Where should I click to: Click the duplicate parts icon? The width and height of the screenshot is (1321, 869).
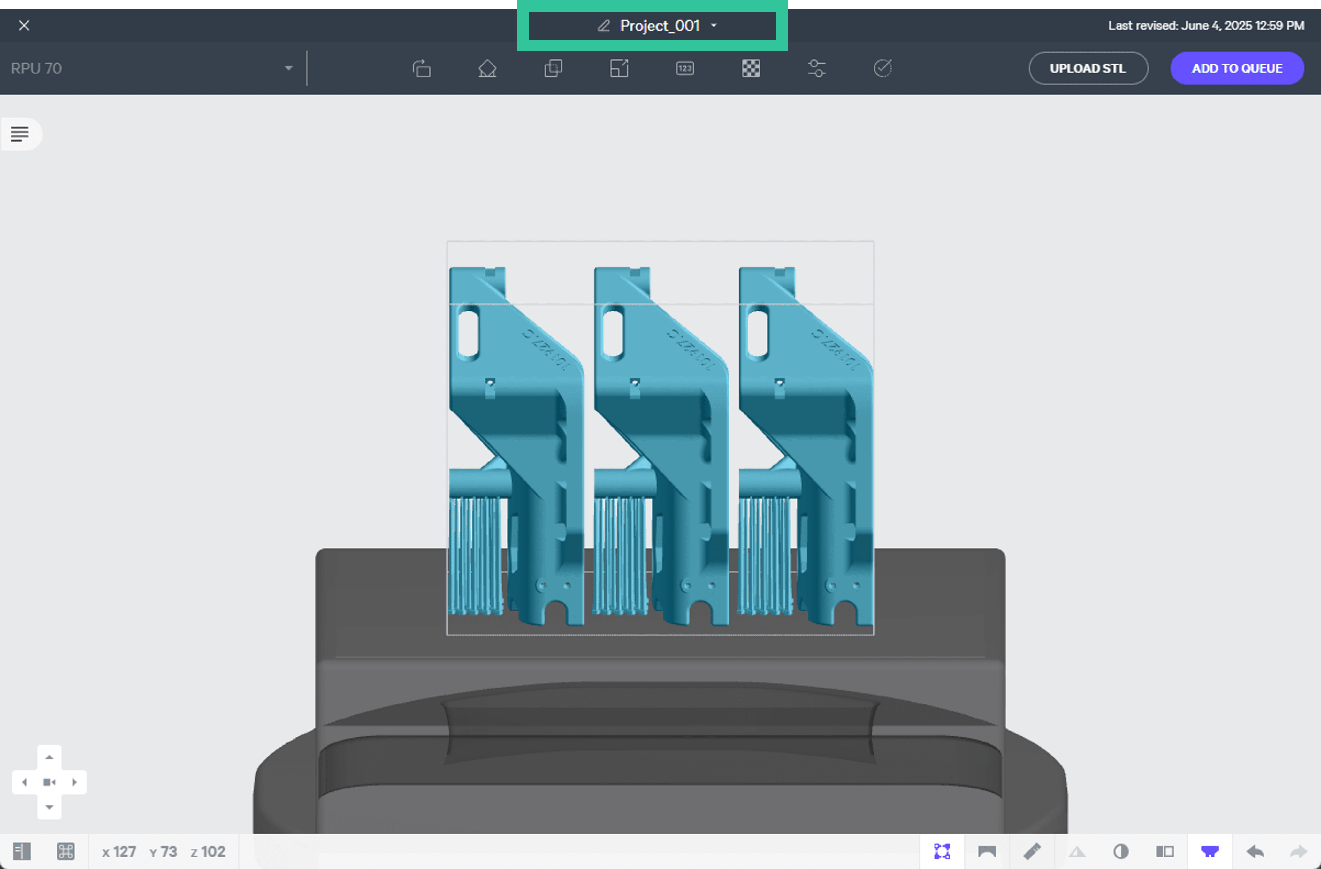(x=554, y=68)
